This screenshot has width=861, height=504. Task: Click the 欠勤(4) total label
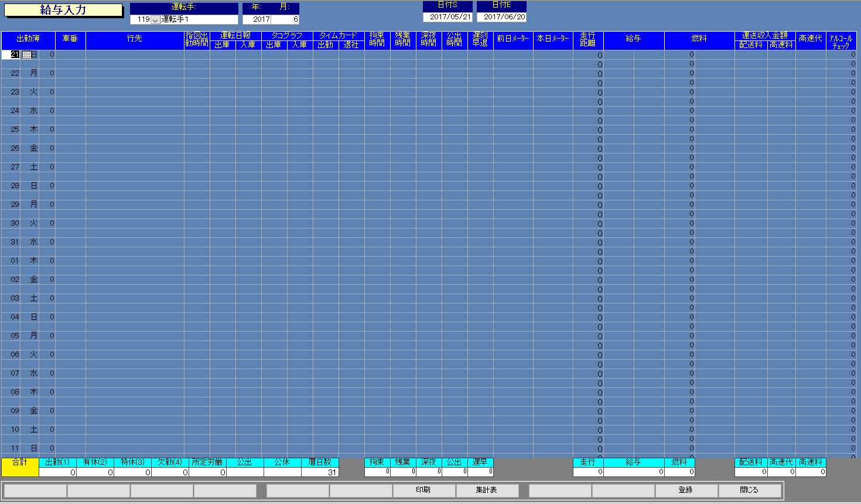(170, 462)
